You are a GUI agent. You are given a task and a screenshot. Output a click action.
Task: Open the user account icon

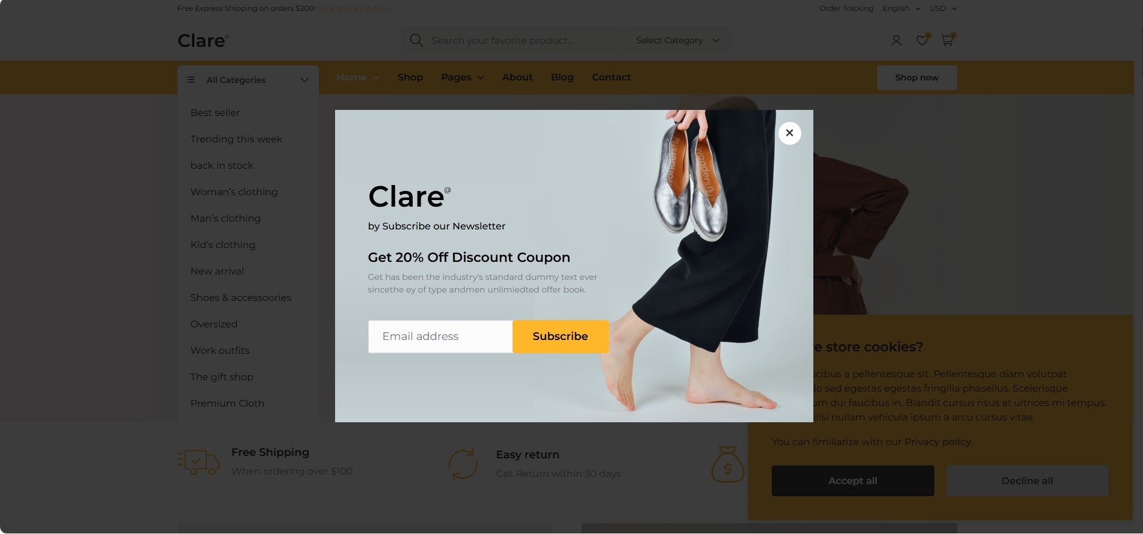(x=896, y=40)
